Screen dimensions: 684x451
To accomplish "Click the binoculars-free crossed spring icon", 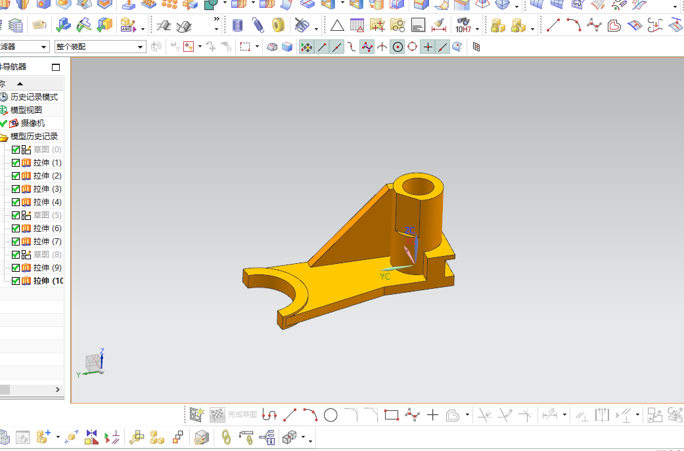I will (302, 25).
